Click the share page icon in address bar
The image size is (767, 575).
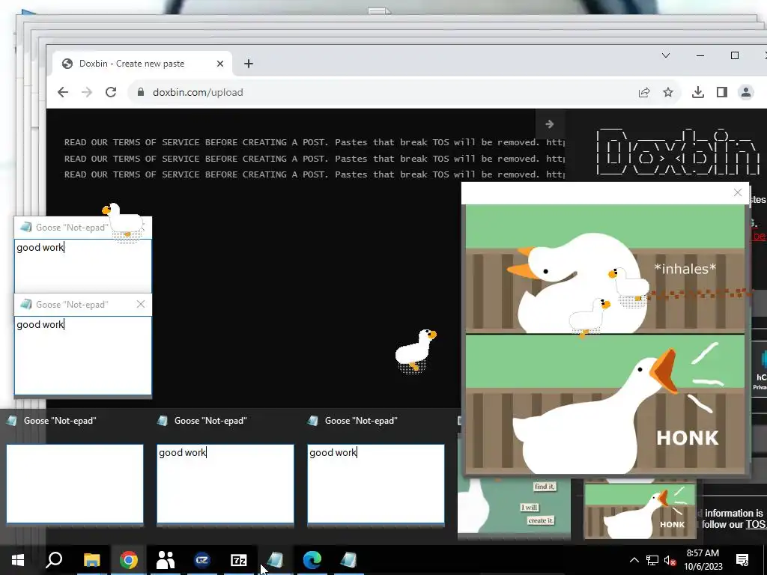click(x=644, y=92)
